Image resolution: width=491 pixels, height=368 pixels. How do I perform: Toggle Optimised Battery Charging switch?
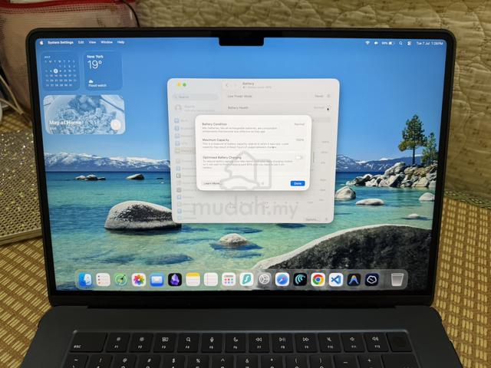click(298, 158)
